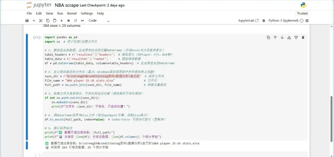Click the NBA scrape notebook title to rename

coord(66,5)
